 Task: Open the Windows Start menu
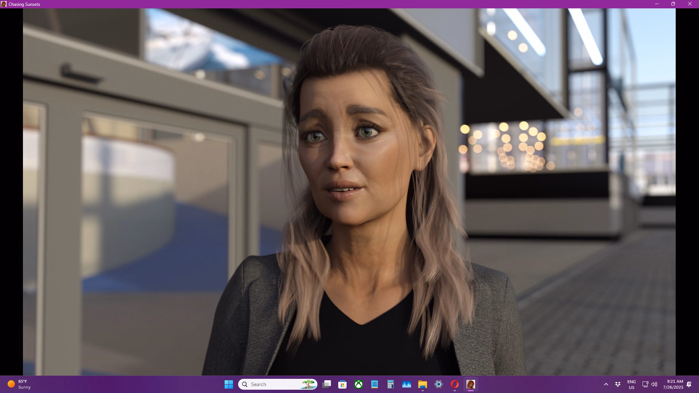[229, 384]
